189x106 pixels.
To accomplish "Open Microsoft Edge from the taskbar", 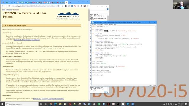I will [x=56, y=104].
